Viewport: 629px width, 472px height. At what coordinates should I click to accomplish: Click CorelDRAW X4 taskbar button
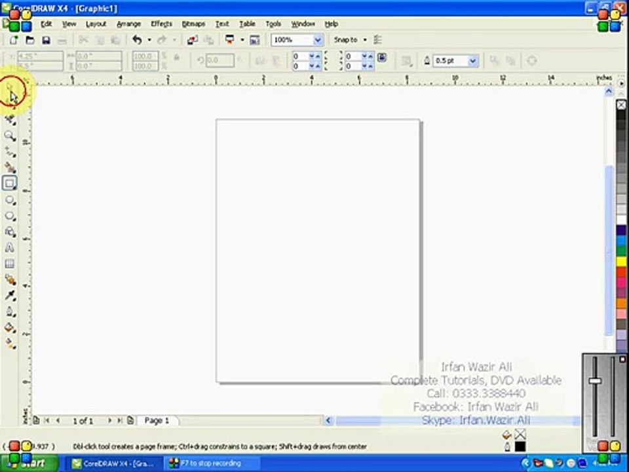(114, 463)
